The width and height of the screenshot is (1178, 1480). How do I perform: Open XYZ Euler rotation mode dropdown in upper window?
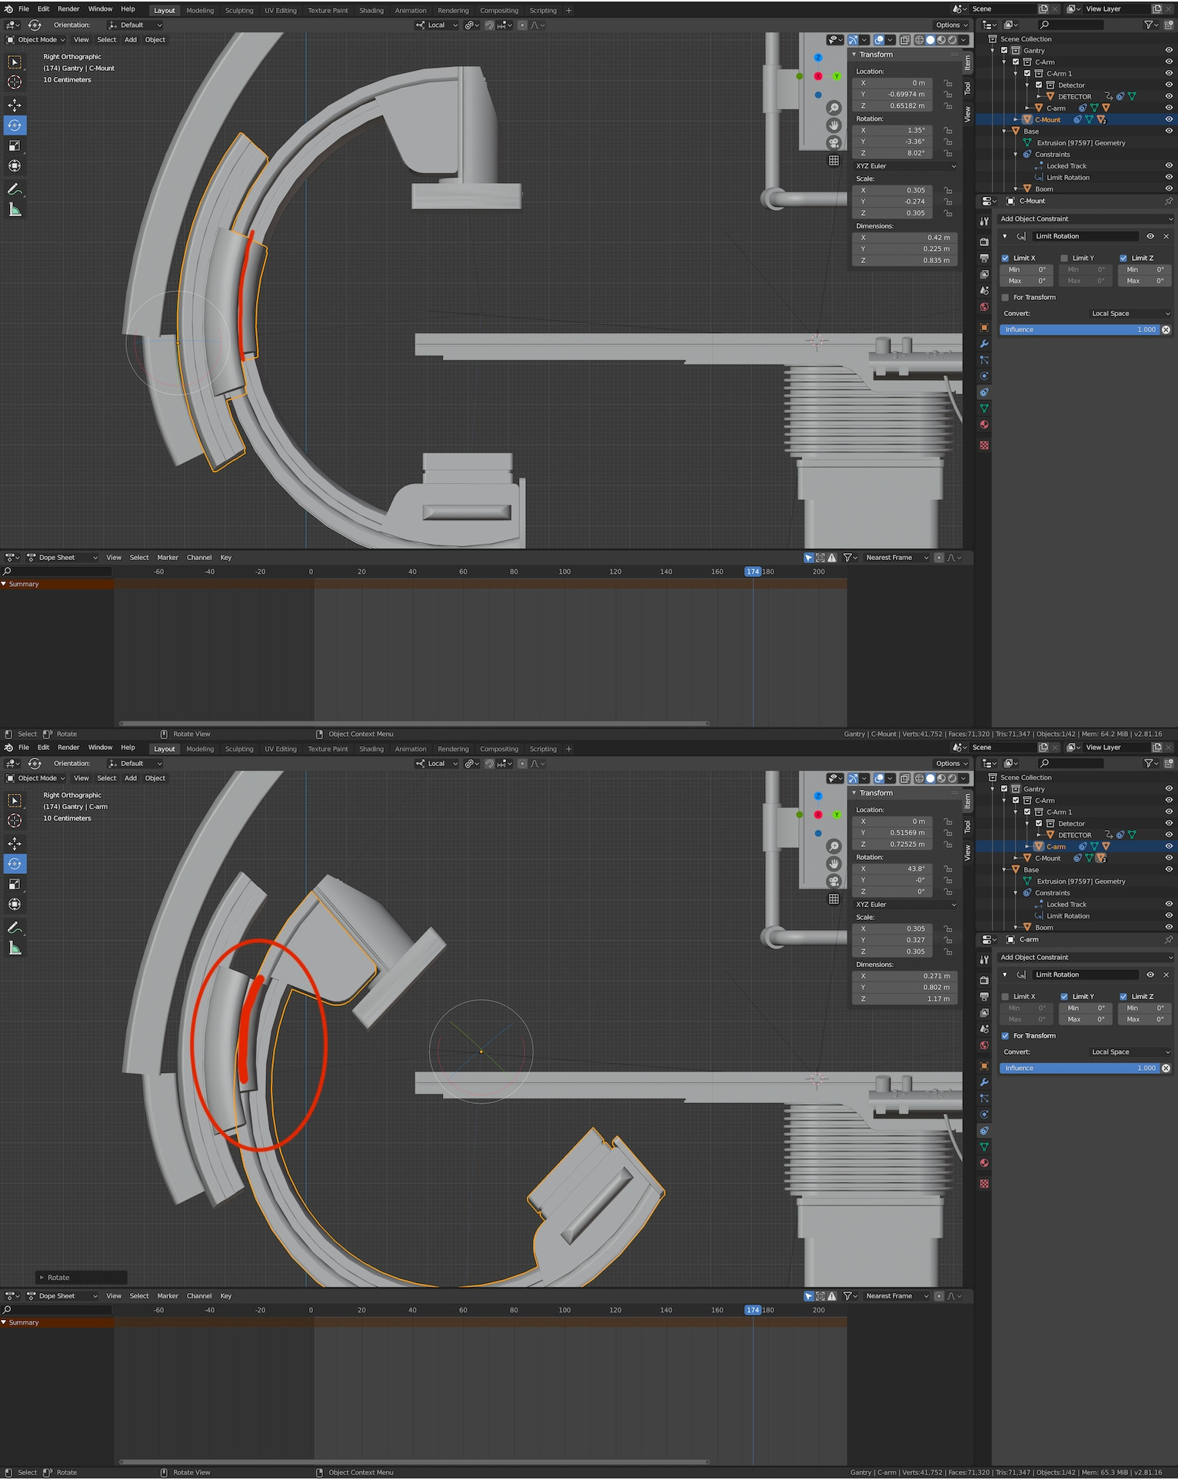pos(905,166)
